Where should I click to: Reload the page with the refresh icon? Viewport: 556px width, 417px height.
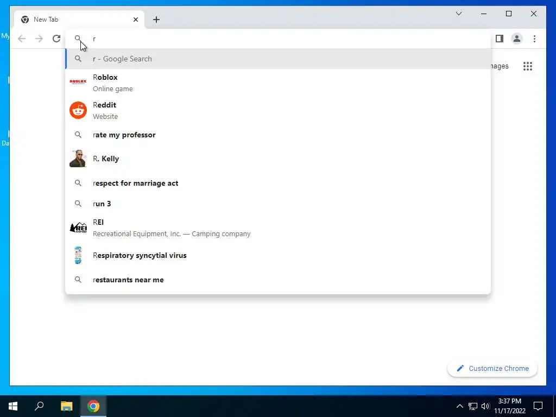click(56, 39)
